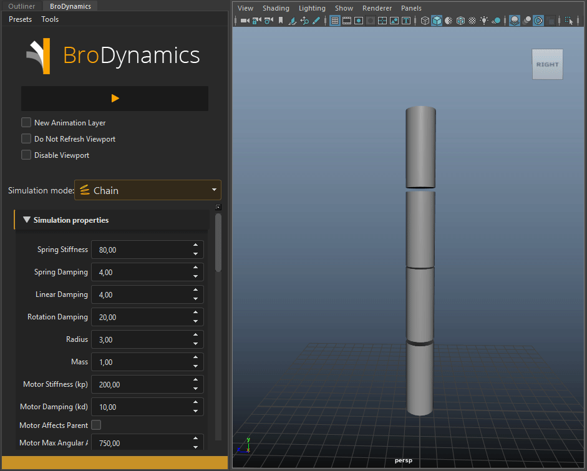Click the RIGHT face of view cube
Screen dimensions: 587x471
tap(547, 64)
